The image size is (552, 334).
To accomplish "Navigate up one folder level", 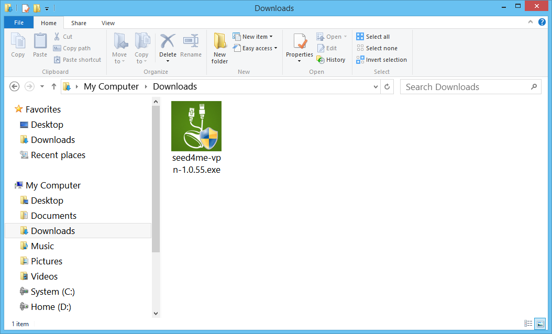I will pos(53,86).
